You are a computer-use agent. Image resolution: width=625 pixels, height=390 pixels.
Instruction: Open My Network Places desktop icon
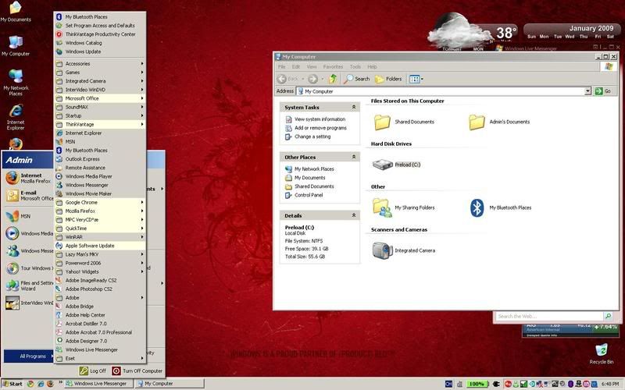pos(15,82)
